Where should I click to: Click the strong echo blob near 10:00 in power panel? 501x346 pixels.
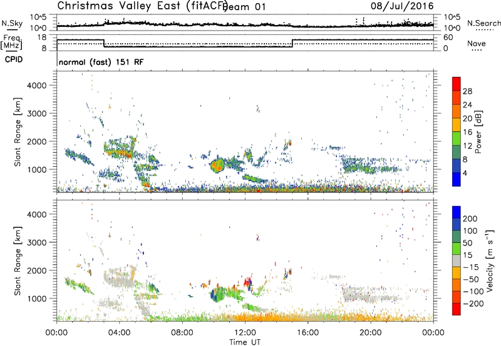[217, 165]
